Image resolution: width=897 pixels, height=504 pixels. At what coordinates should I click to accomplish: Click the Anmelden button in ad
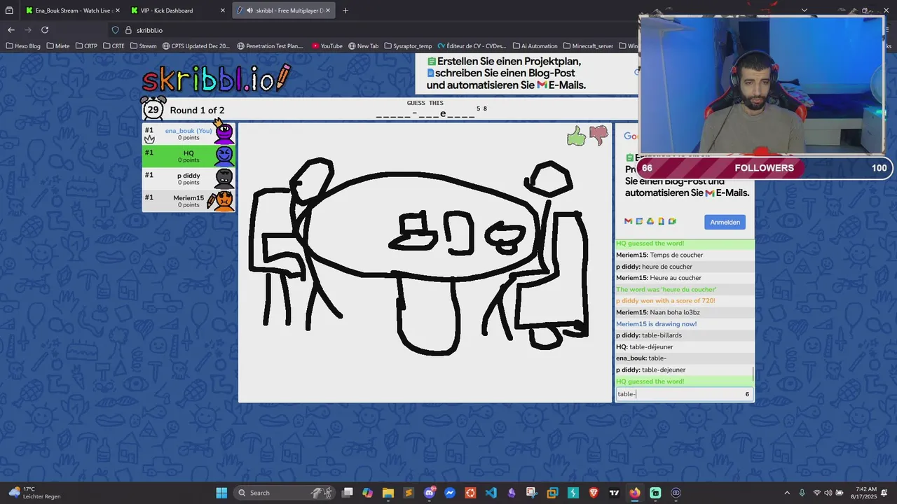tap(725, 222)
